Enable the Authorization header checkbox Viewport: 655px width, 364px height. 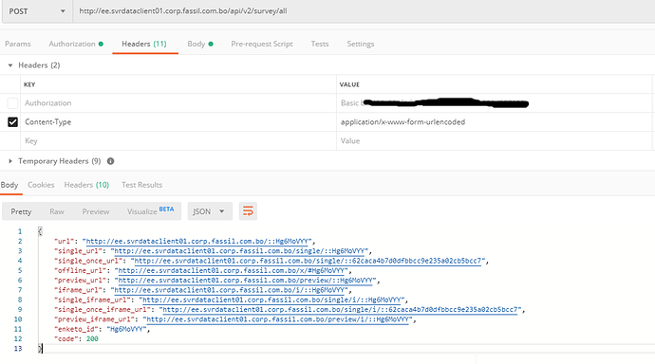pos(13,103)
